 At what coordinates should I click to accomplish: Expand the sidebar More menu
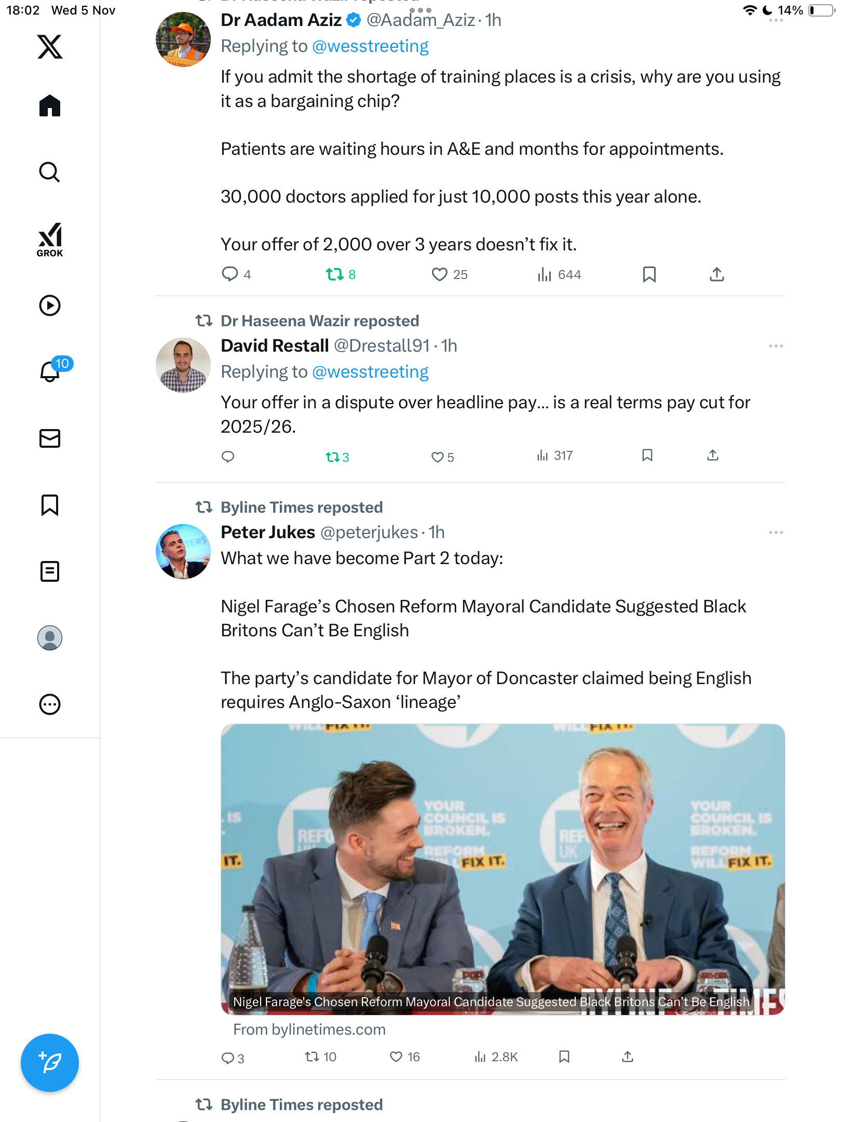pyautogui.click(x=50, y=704)
